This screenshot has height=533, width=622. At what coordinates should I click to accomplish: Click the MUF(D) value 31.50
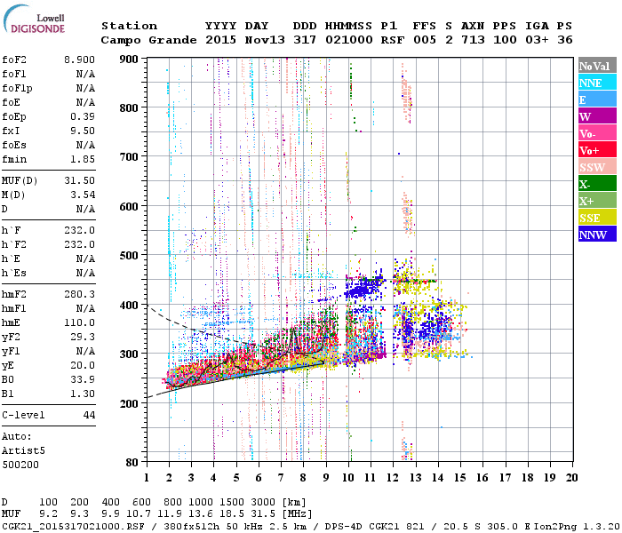(79, 180)
